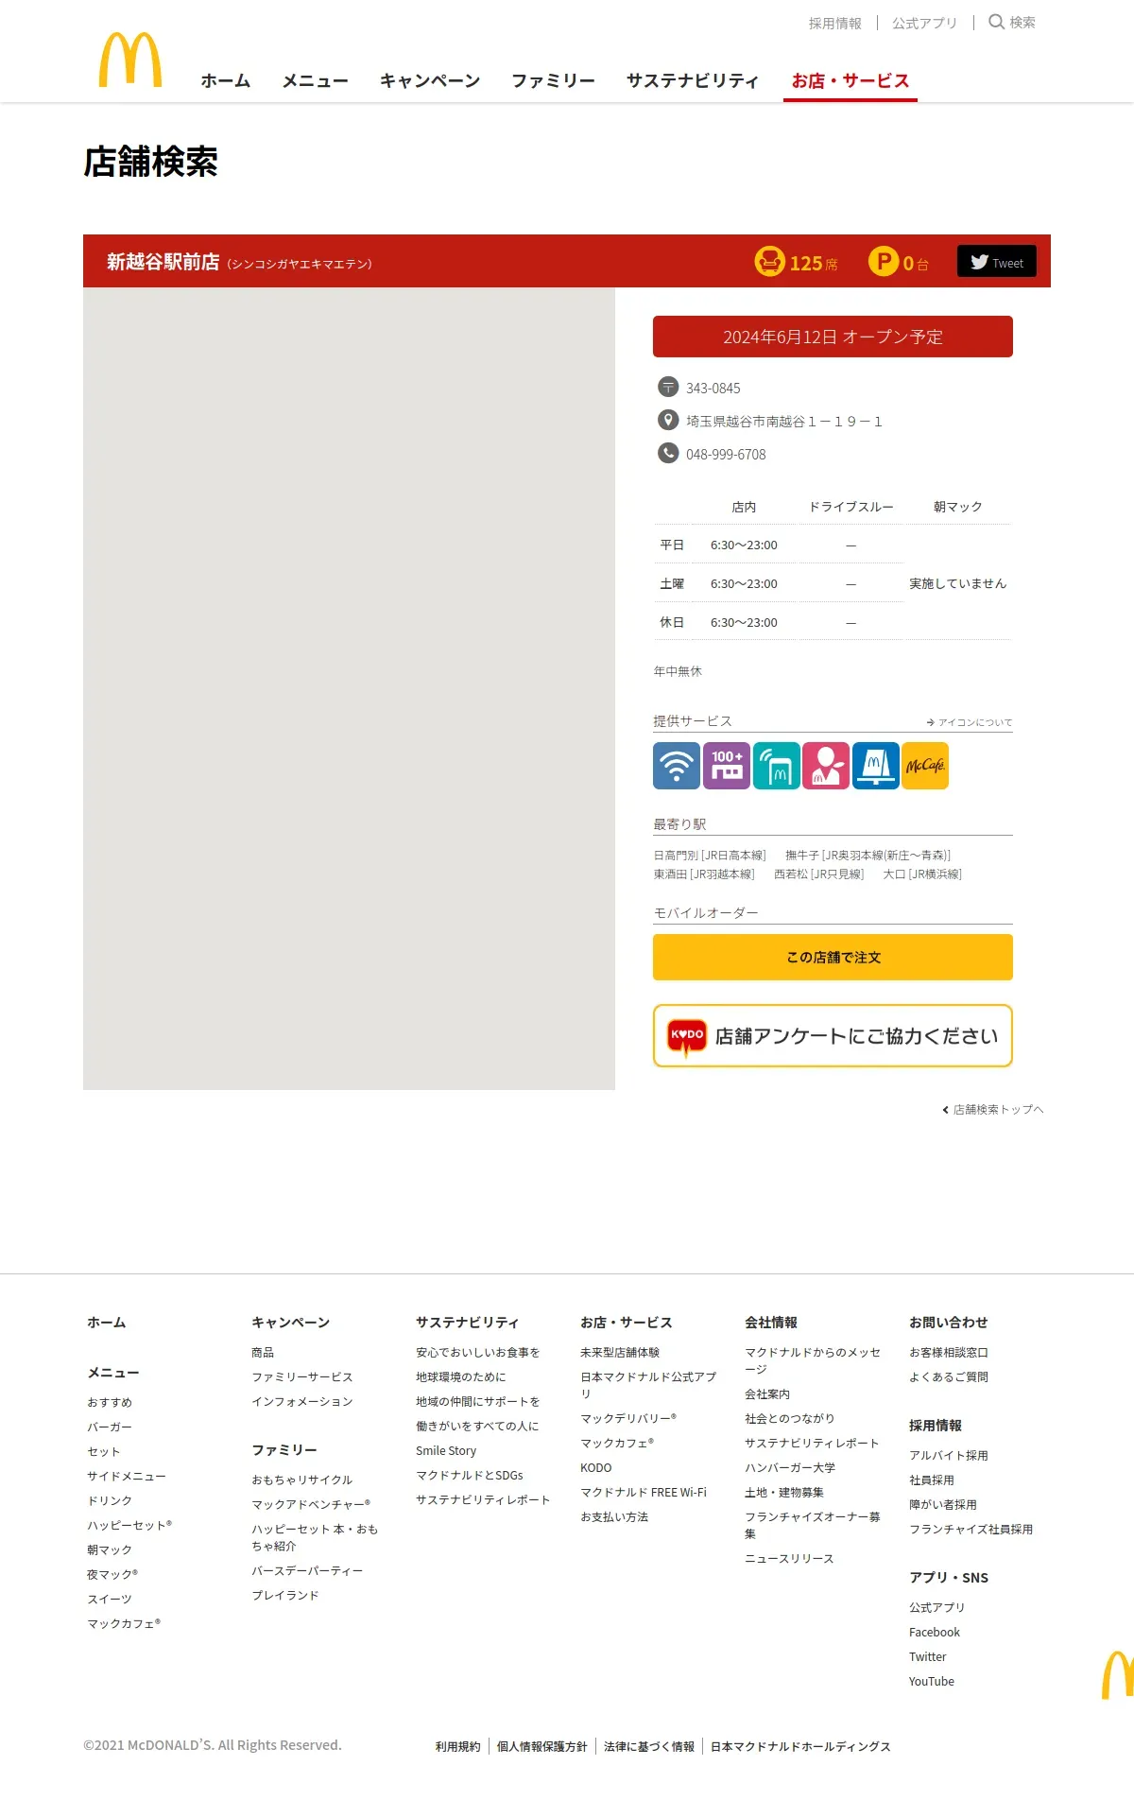This screenshot has width=1134, height=1800.
Task: Open footer Twitter link
Action: pos(928,1656)
